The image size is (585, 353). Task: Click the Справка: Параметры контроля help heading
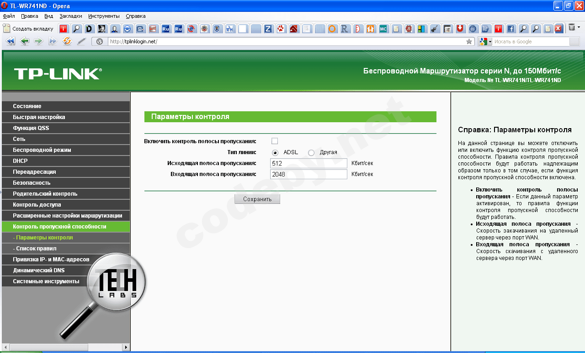515,130
